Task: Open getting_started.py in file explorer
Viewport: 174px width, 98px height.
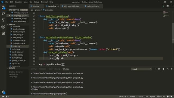Action: (17, 61)
